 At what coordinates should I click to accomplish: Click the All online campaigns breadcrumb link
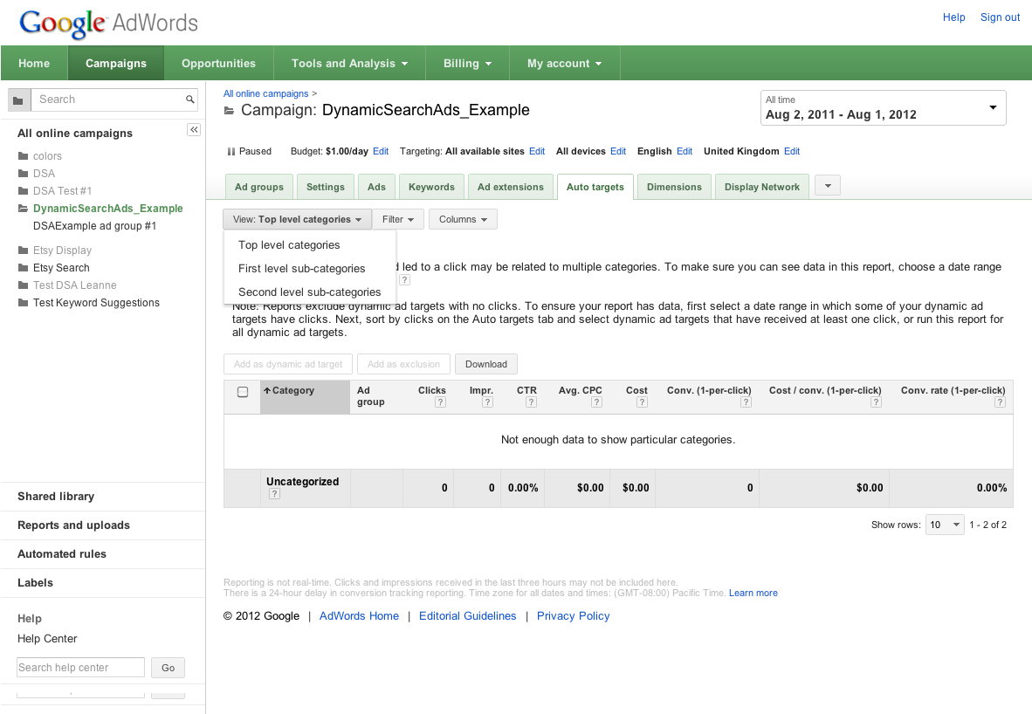coord(266,93)
